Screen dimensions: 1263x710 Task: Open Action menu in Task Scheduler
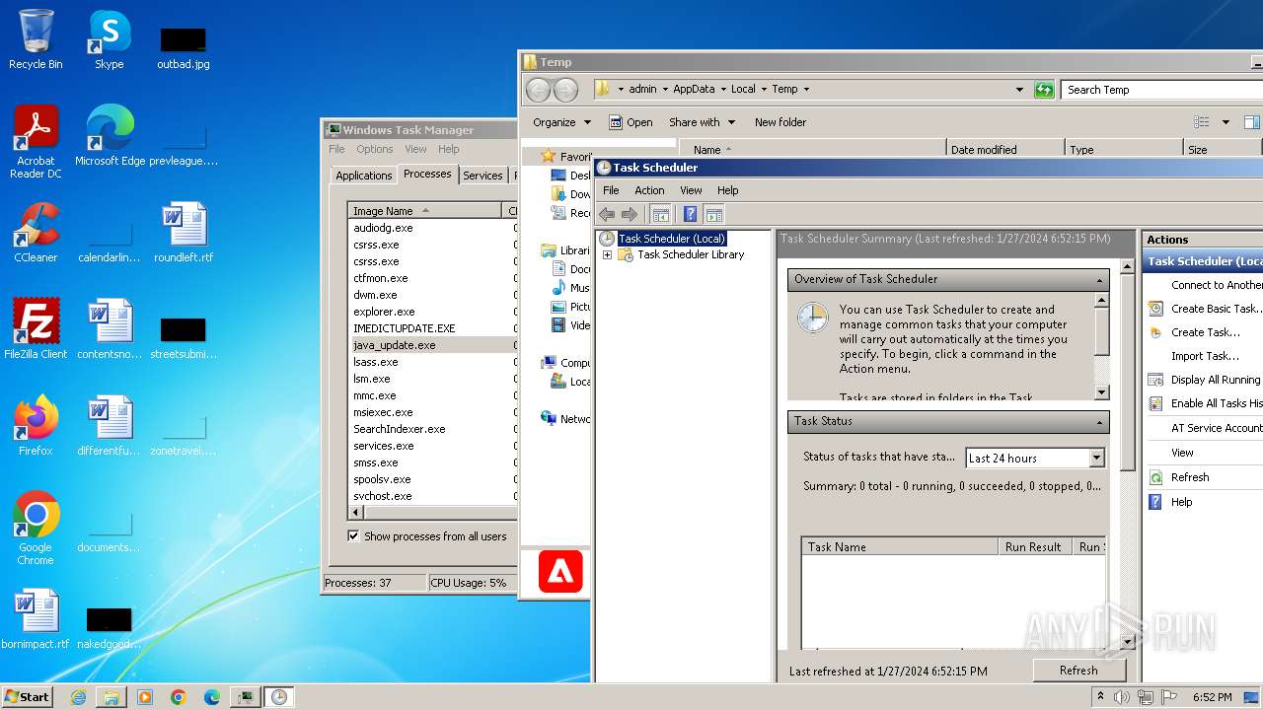coord(649,190)
